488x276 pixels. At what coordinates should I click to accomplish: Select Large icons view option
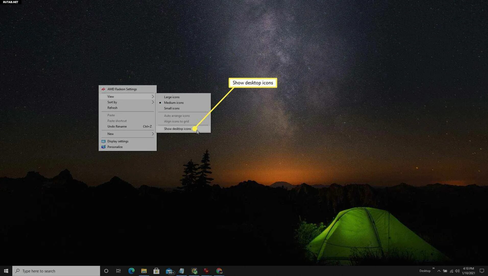[x=183, y=97]
